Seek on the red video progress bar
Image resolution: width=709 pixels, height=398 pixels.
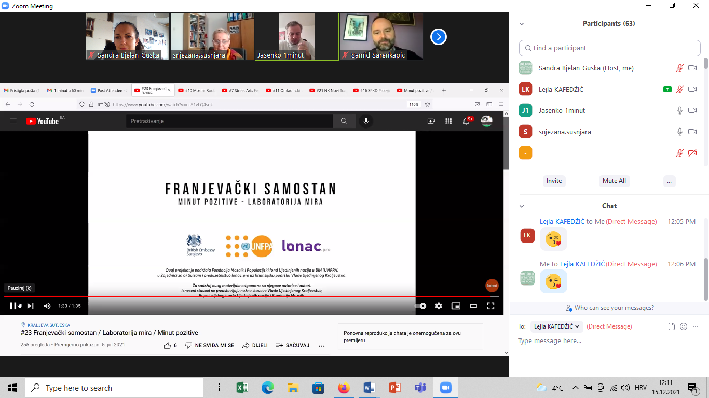click(x=251, y=296)
